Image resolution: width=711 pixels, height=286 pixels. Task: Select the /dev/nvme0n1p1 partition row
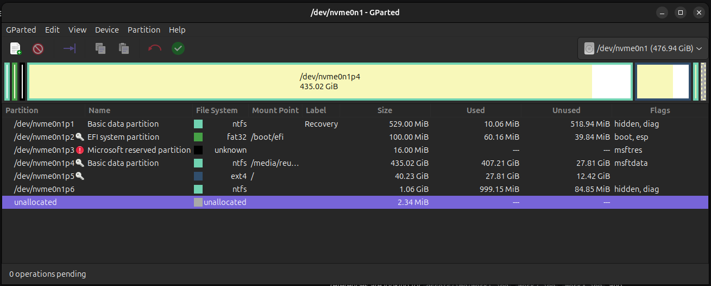pos(355,124)
